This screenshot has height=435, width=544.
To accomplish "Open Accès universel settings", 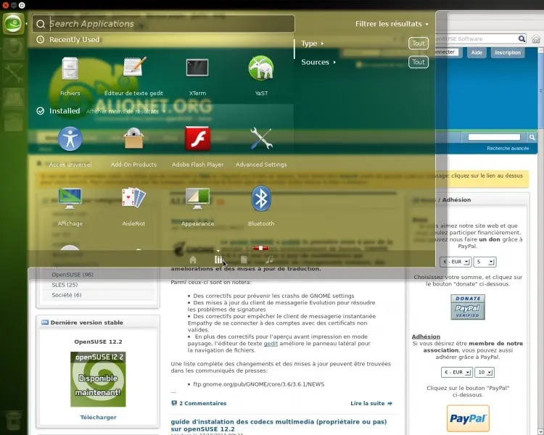I will click(70, 147).
